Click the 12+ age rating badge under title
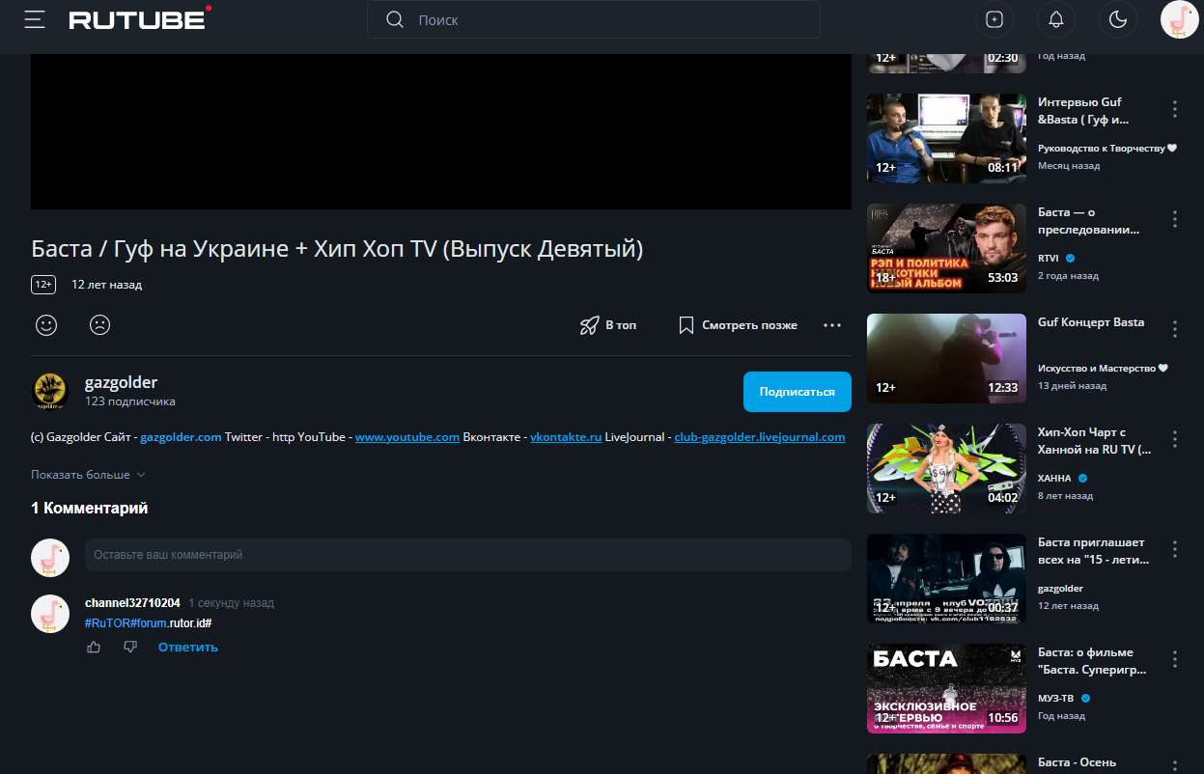The width and height of the screenshot is (1204, 774). click(43, 285)
